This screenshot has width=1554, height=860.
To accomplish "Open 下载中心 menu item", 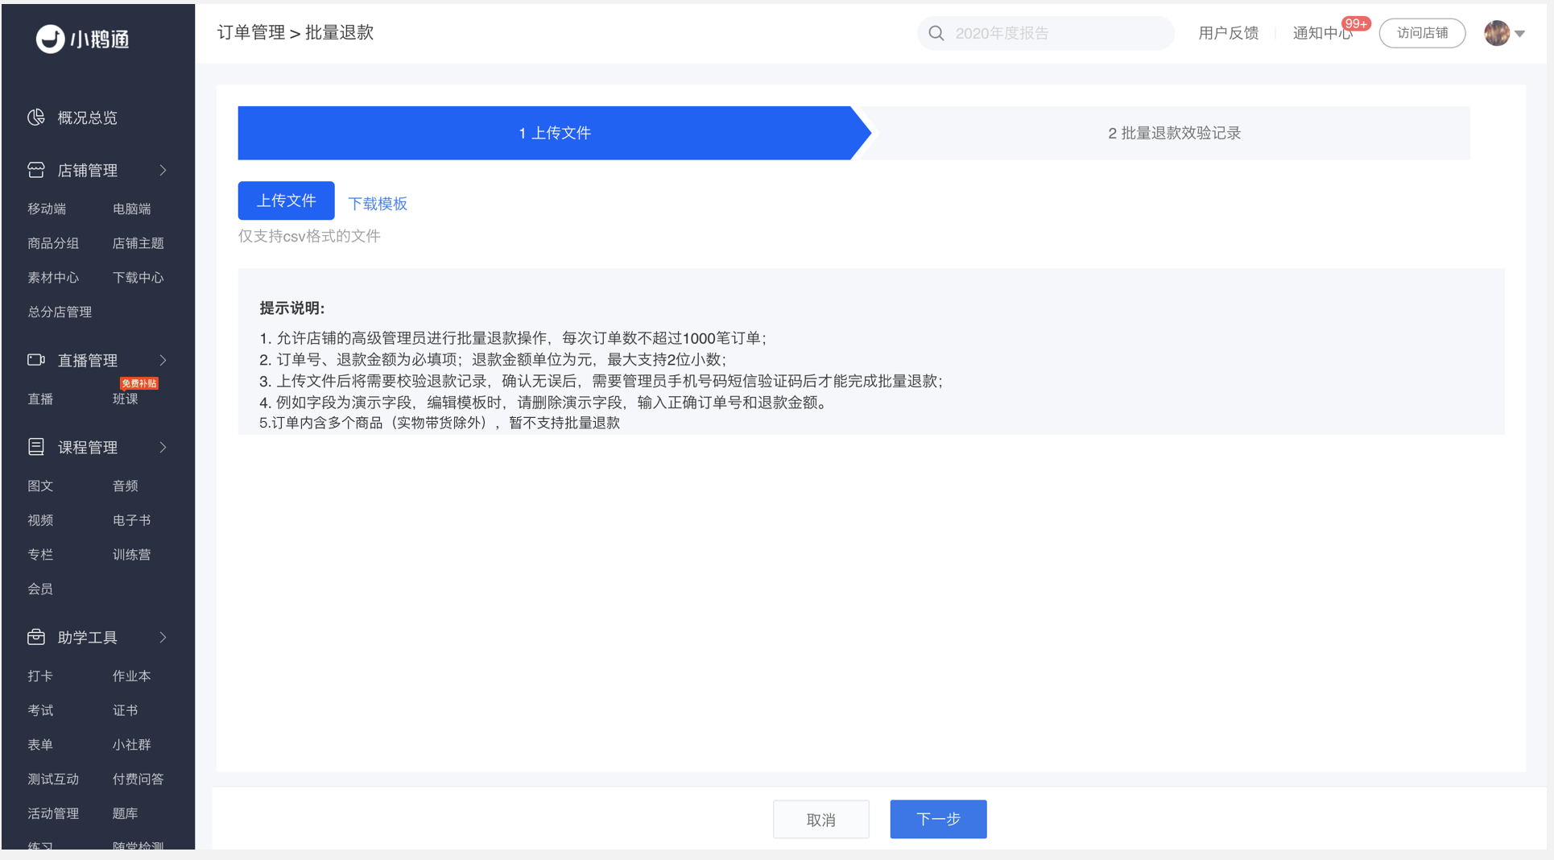I will (x=138, y=278).
